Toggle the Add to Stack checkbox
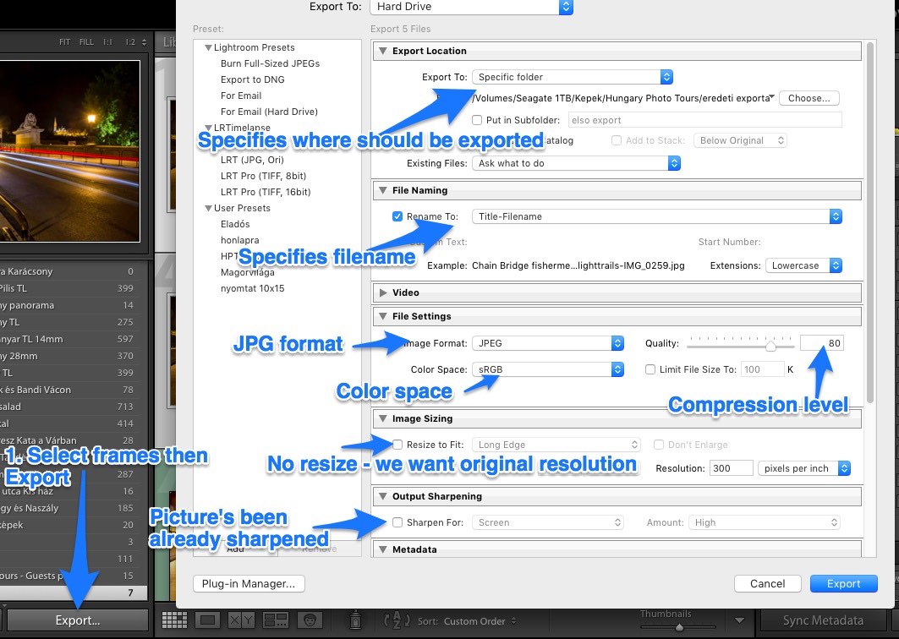This screenshot has height=639, width=899. pyautogui.click(x=617, y=140)
